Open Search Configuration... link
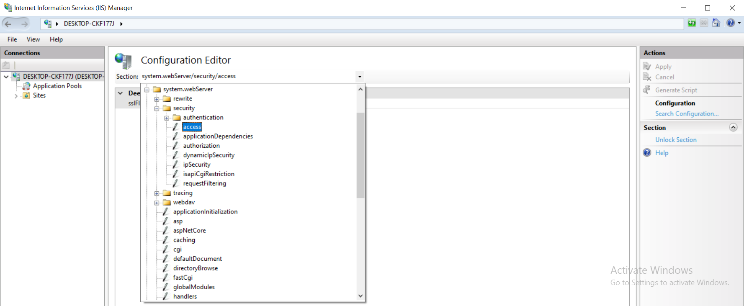Image resolution: width=744 pixels, height=306 pixels. [687, 114]
